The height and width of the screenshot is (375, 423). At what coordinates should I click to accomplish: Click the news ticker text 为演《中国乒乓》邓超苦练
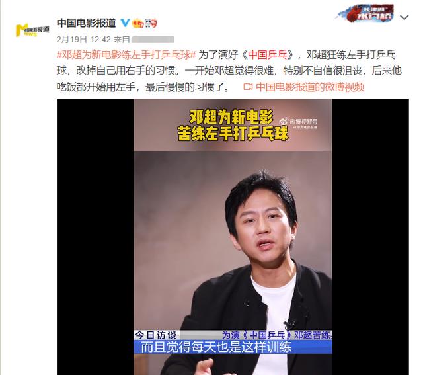[x=276, y=335]
